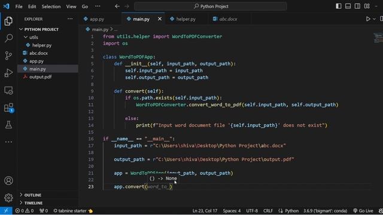Start Go Live server
The image size is (383, 215).
(363, 211)
